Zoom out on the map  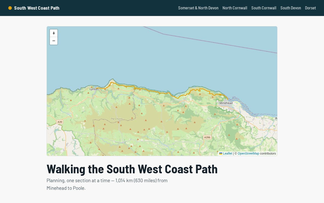click(x=54, y=41)
